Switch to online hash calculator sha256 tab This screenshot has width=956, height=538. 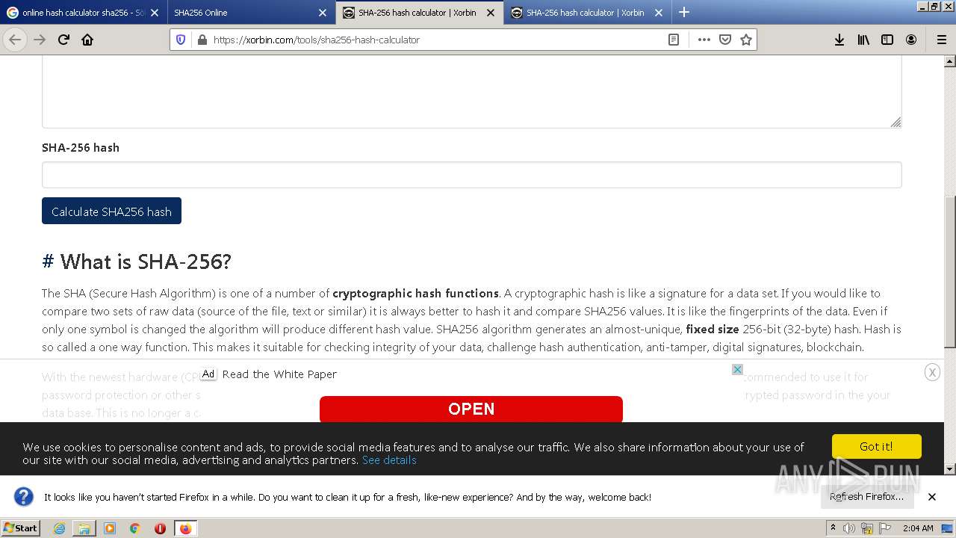(82, 13)
